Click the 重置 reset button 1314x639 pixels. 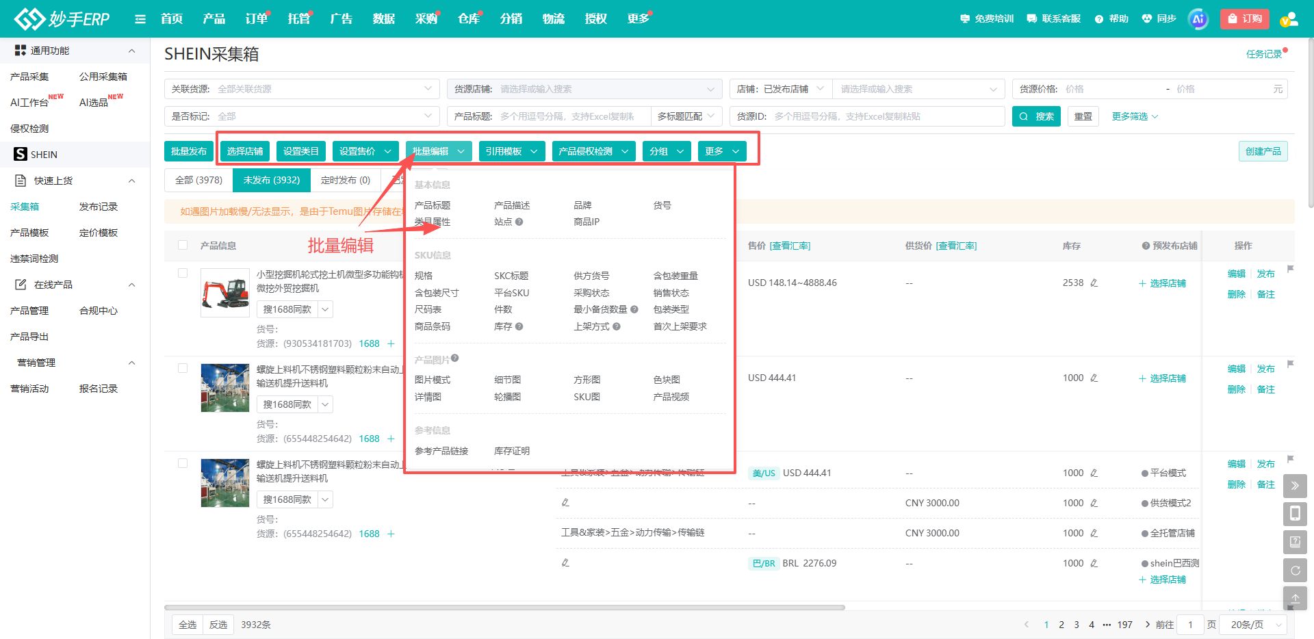[x=1083, y=116]
